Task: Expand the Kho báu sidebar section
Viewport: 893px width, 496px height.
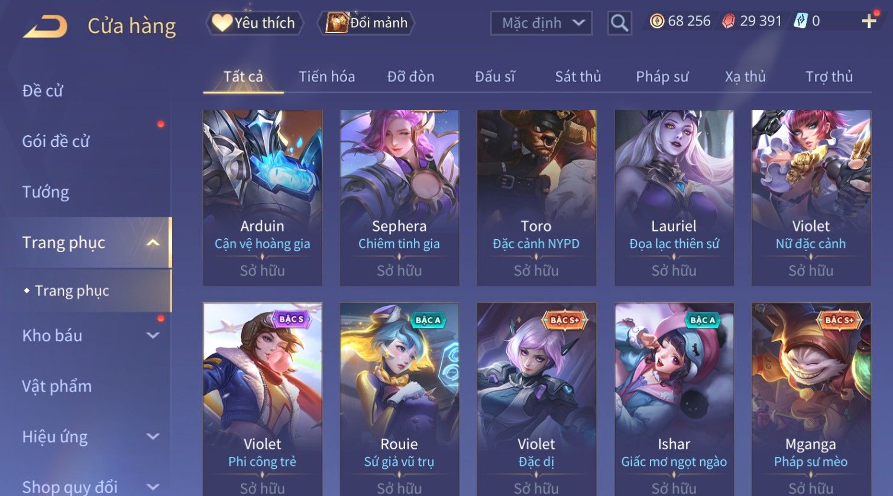Action: coord(153,335)
